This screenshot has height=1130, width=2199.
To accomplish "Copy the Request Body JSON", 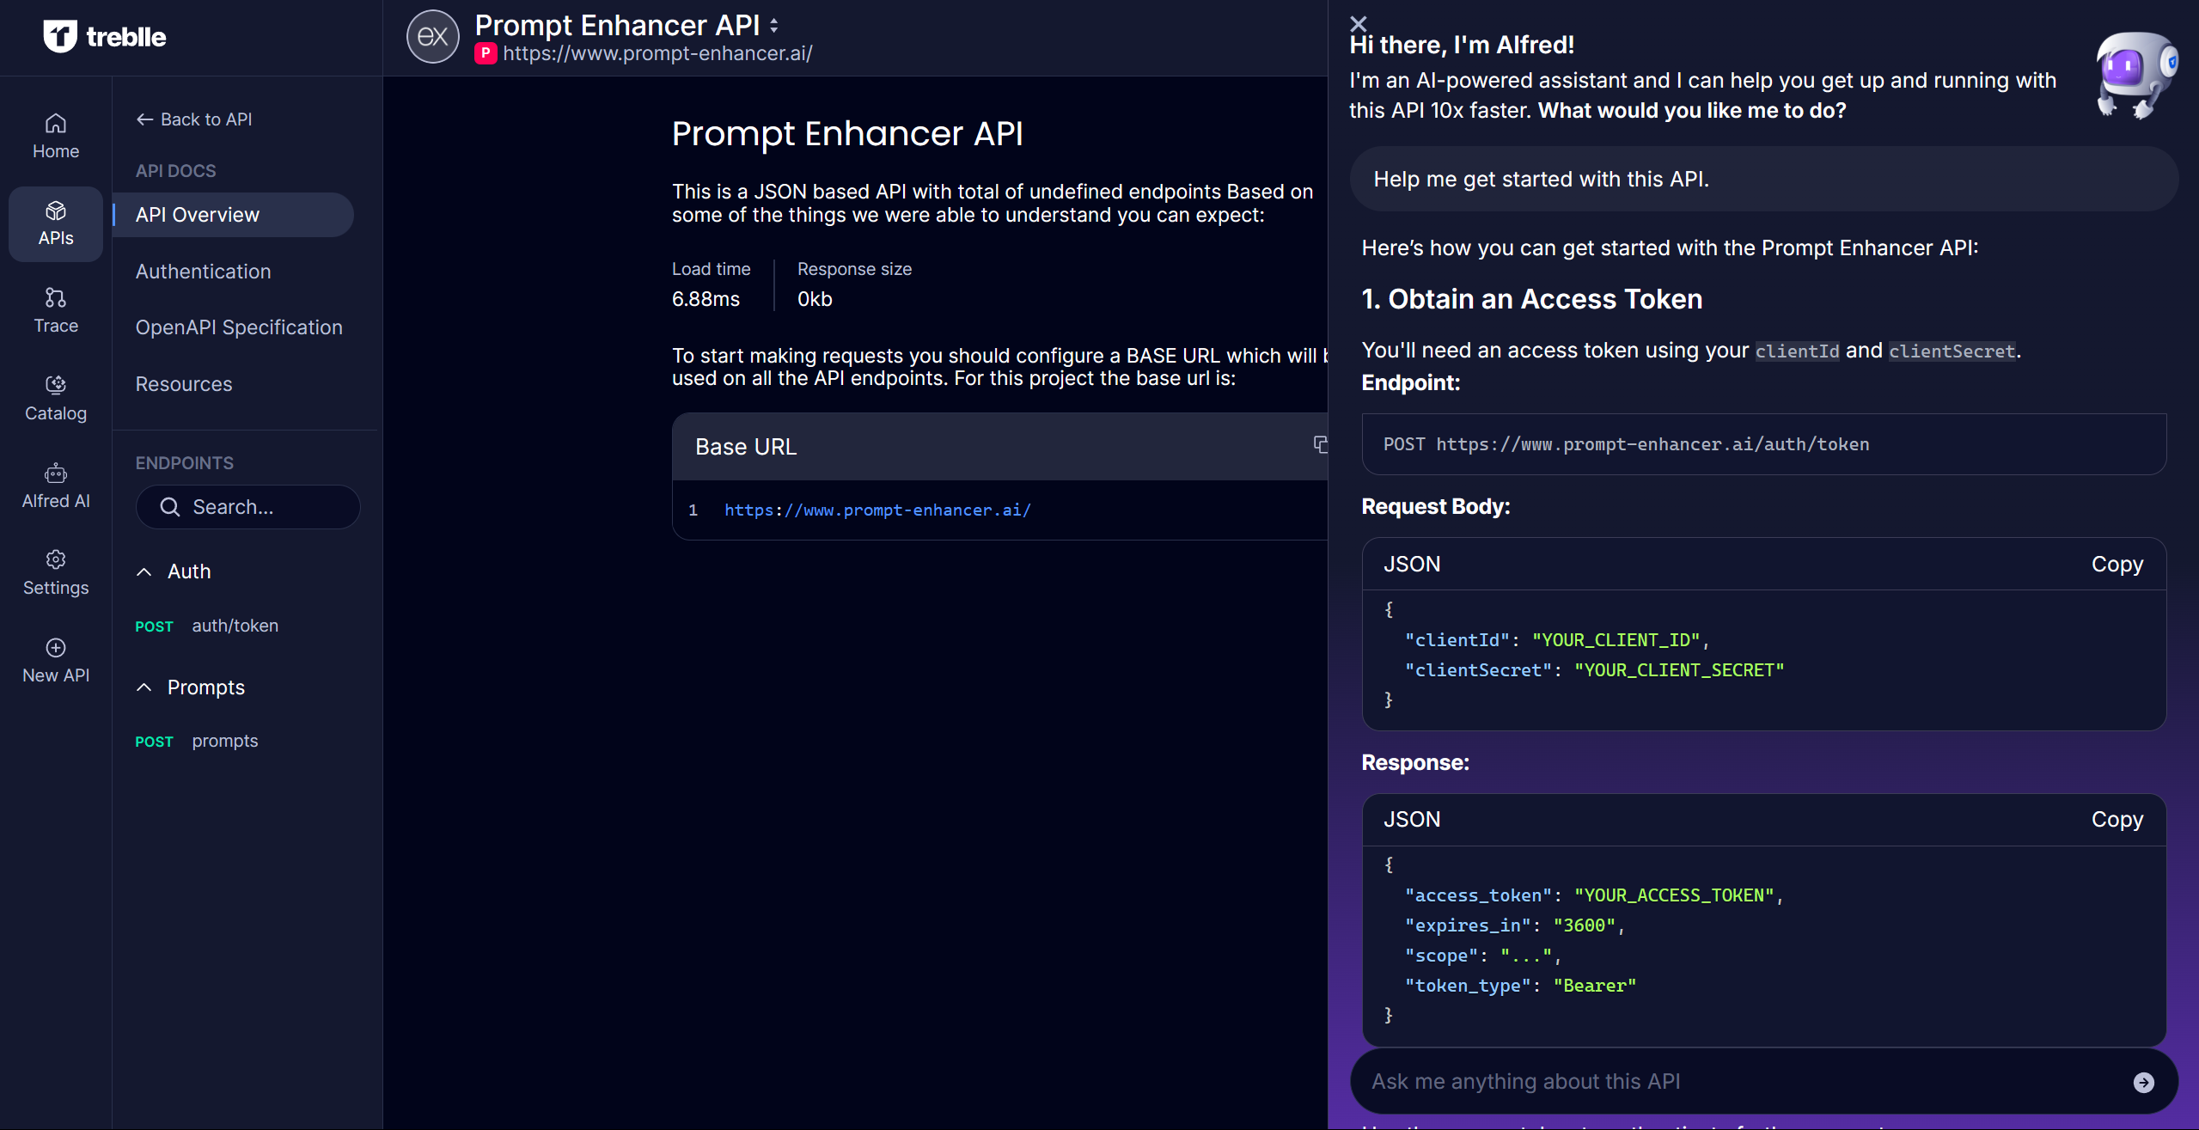I will pyautogui.click(x=2117, y=564).
